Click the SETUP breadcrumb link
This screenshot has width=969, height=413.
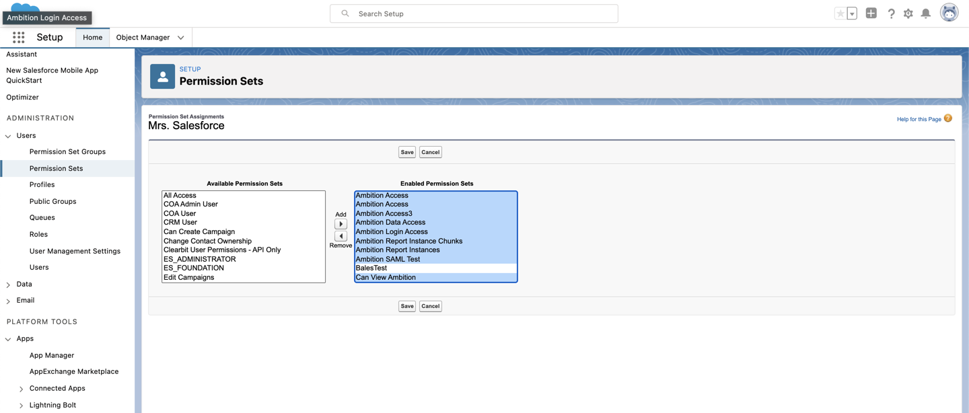pos(190,69)
